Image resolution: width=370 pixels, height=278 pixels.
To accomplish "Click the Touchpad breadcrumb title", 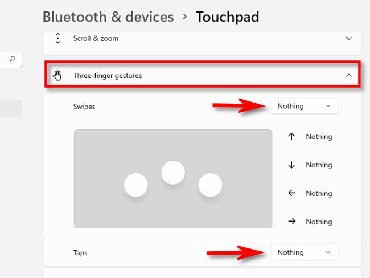I will pyautogui.click(x=227, y=17).
